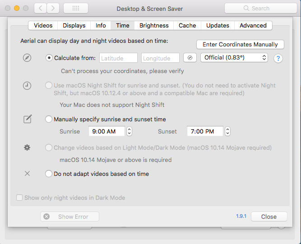Viewport: 301px width, 244px height.
Task: Click the Sunrise time stepper arrows
Action: point(129,131)
